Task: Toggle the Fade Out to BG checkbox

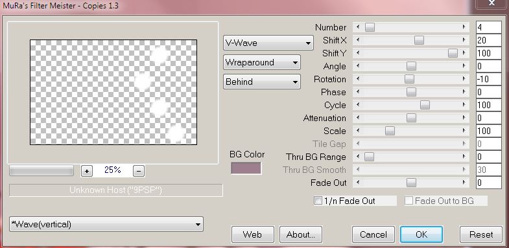Action: (x=408, y=201)
